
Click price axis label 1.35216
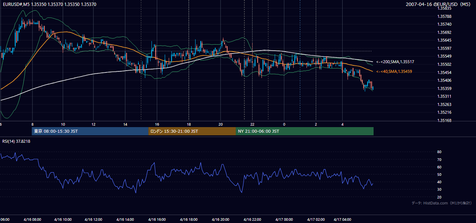445,112
